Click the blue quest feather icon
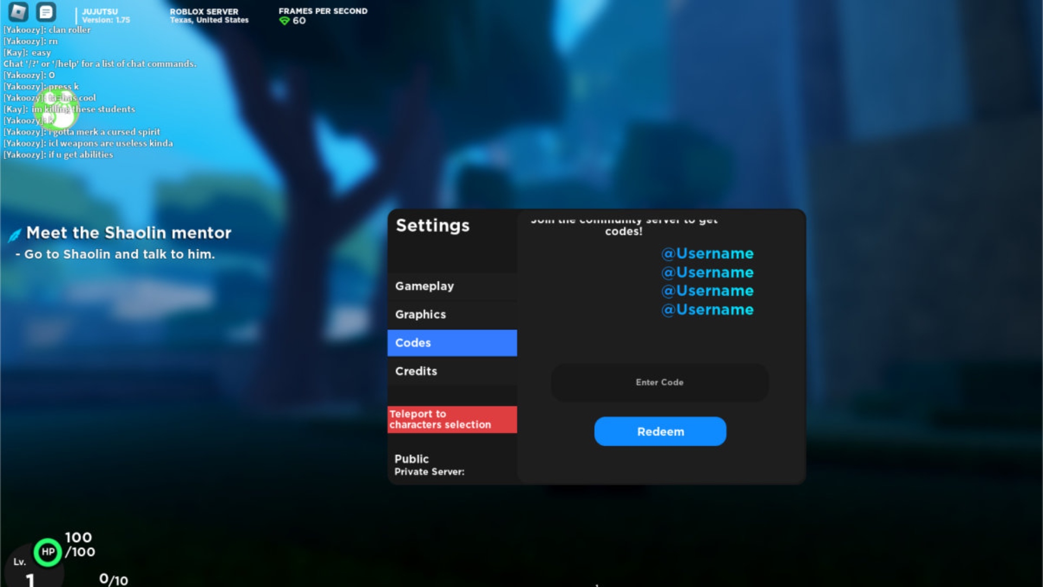Image resolution: width=1043 pixels, height=587 pixels. 15,235
